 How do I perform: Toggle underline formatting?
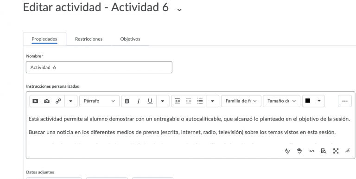click(x=150, y=101)
